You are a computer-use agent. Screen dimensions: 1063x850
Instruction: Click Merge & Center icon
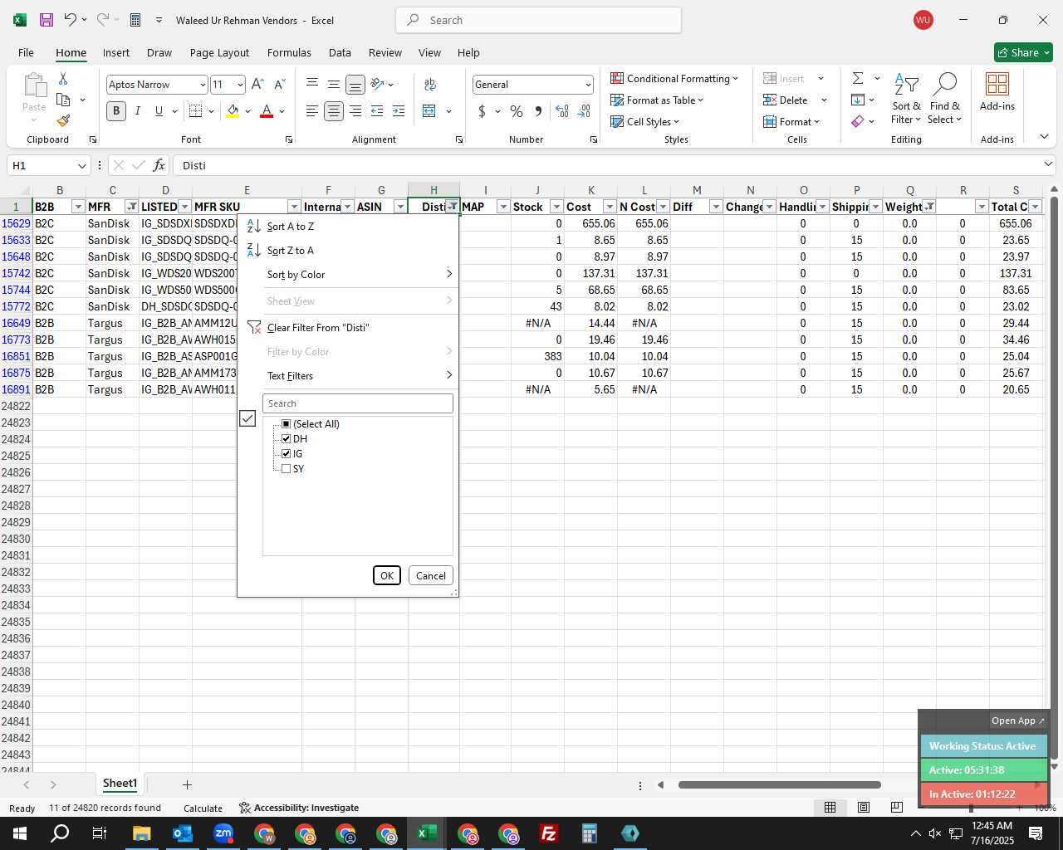click(x=429, y=111)
